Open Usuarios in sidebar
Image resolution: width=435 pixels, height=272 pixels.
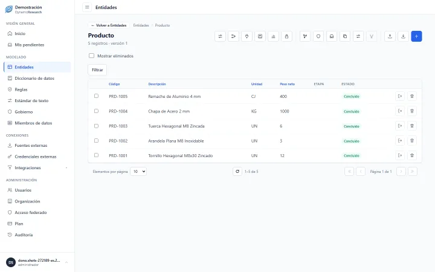pos(37,190)
